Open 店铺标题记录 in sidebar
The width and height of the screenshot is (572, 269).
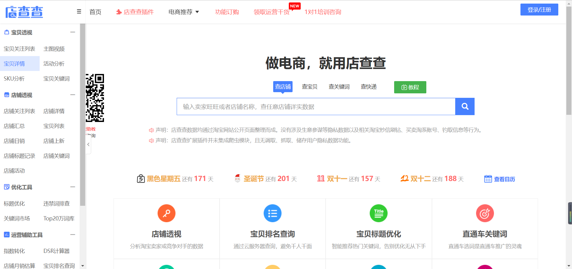pyautogui.click(x=19, y=156)
